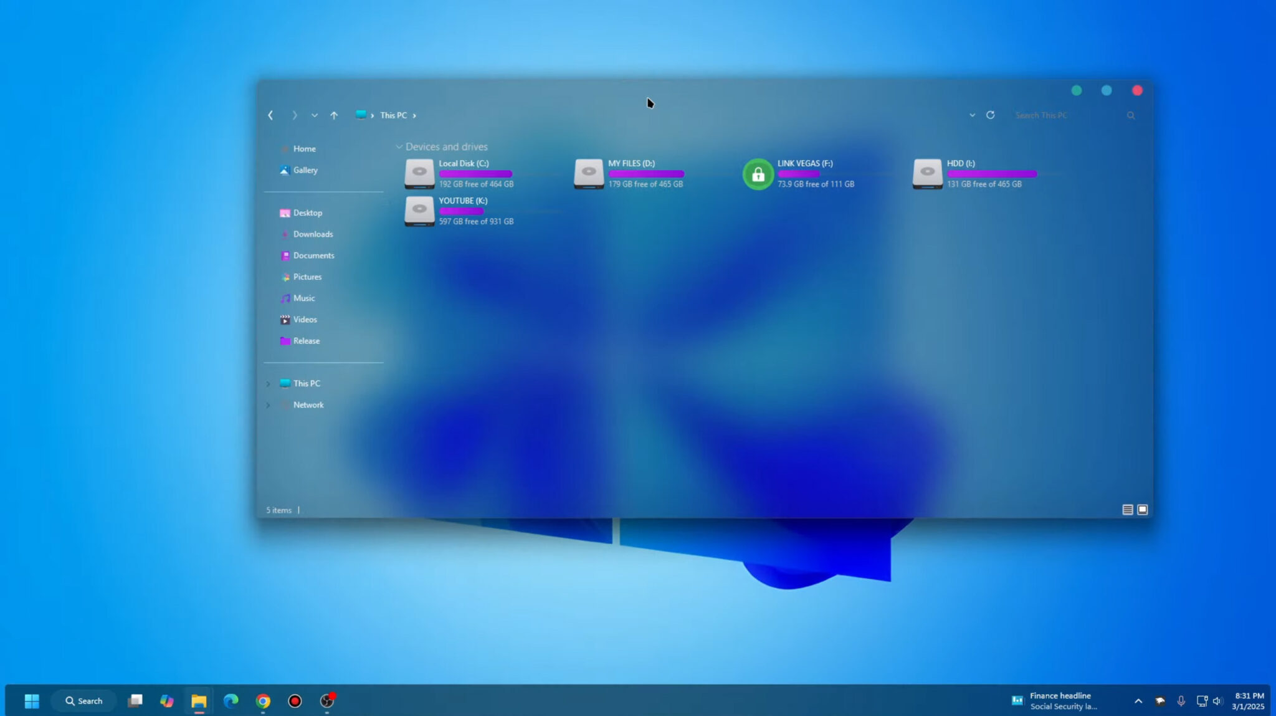Open the Pictures folder in sidebar
The width and height of the screenshot is (1276, 716).
click(307, 276)
